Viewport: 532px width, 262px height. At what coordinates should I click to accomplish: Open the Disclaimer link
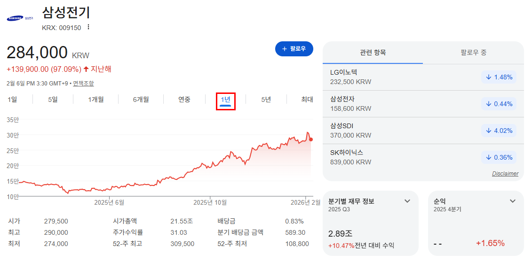(505, 174)
